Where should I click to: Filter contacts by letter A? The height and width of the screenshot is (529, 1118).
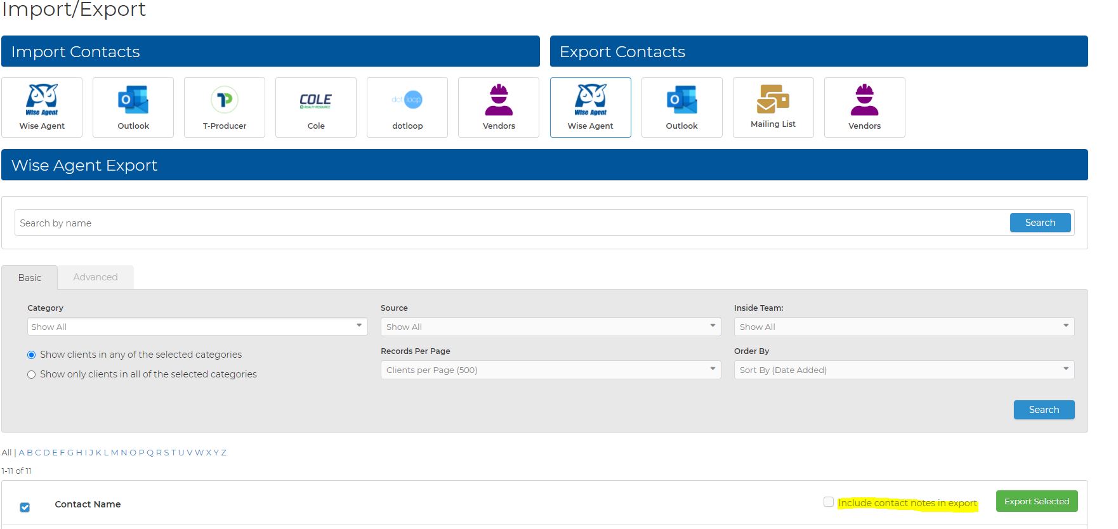22,452
